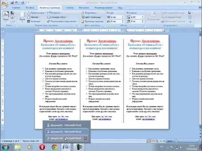Open Windows Explorer from the taskbar
202x151 pixels.
click(18, 147)
